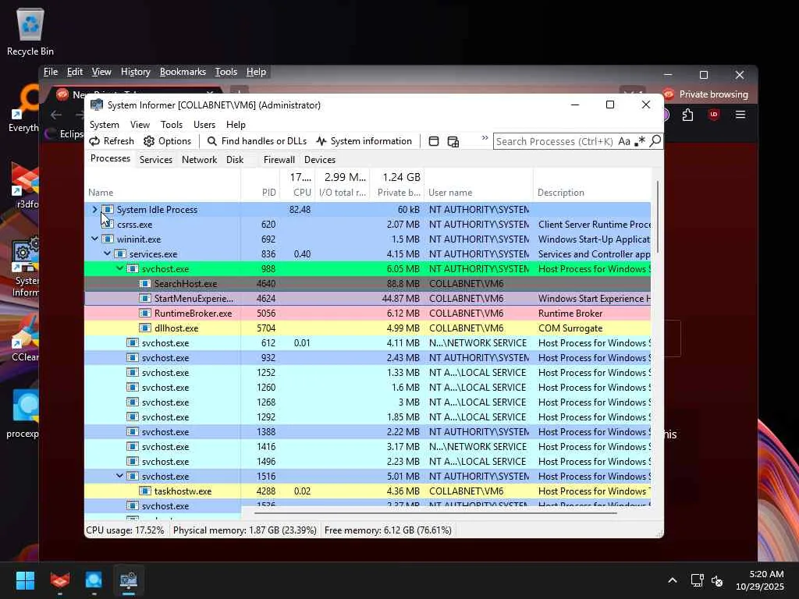Click the browser extensions puzzle icon

[x=688, y=115]
